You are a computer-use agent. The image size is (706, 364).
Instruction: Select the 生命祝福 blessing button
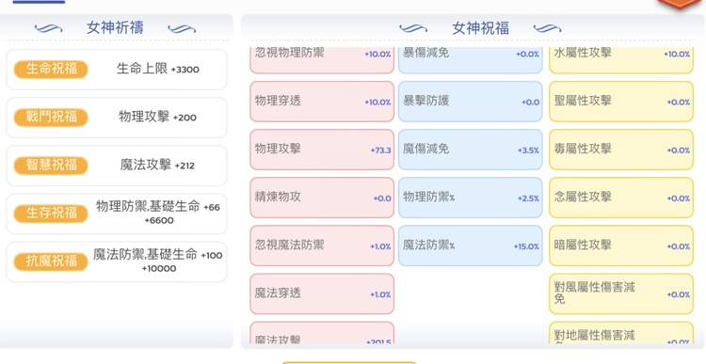pyautogui.click(x=51, y=69)
